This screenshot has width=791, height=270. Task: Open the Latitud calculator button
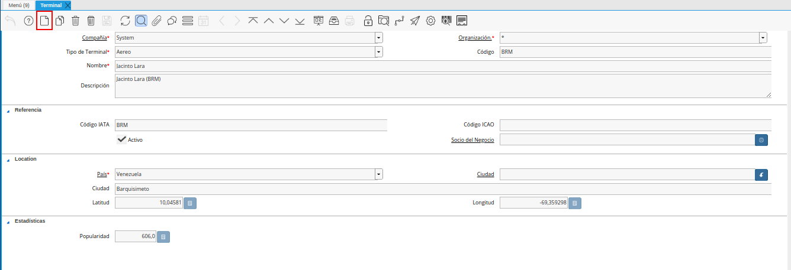pyautogui.click(x=190, y=203)
